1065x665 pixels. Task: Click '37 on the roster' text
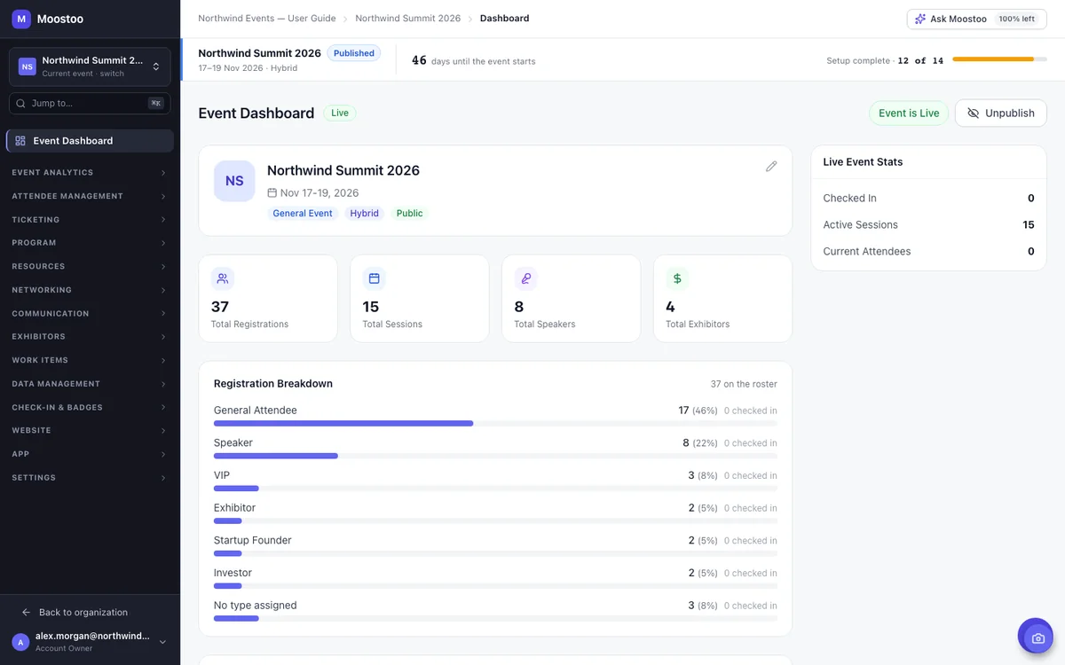[x=744, y=384]
